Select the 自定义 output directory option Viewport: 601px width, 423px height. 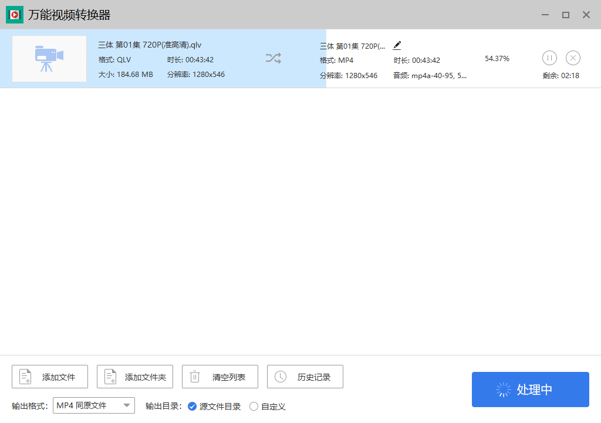click(x=254, y=406)
